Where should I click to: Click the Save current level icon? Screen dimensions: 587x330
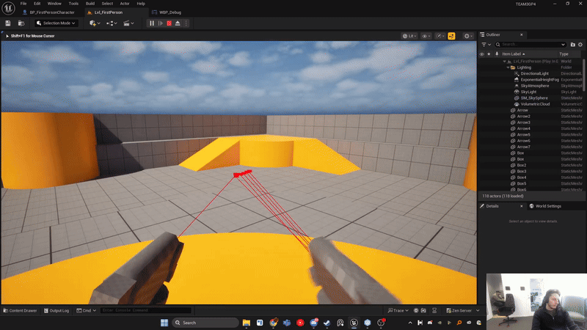[8, 23]
